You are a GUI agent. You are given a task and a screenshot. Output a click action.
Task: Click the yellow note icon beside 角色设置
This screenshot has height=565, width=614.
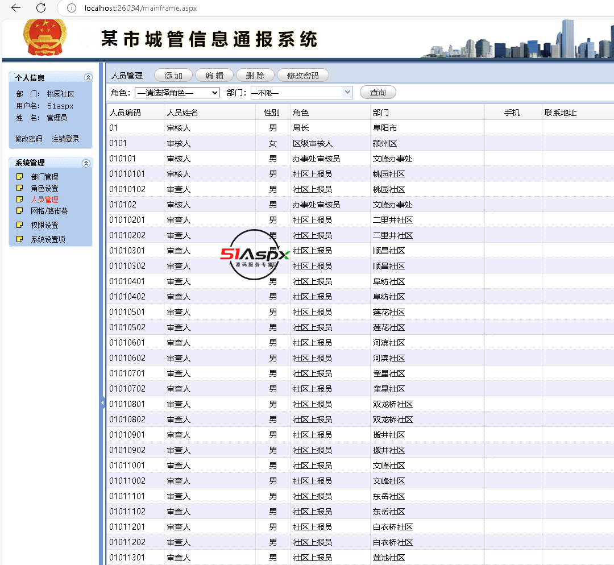click(20, 188)
